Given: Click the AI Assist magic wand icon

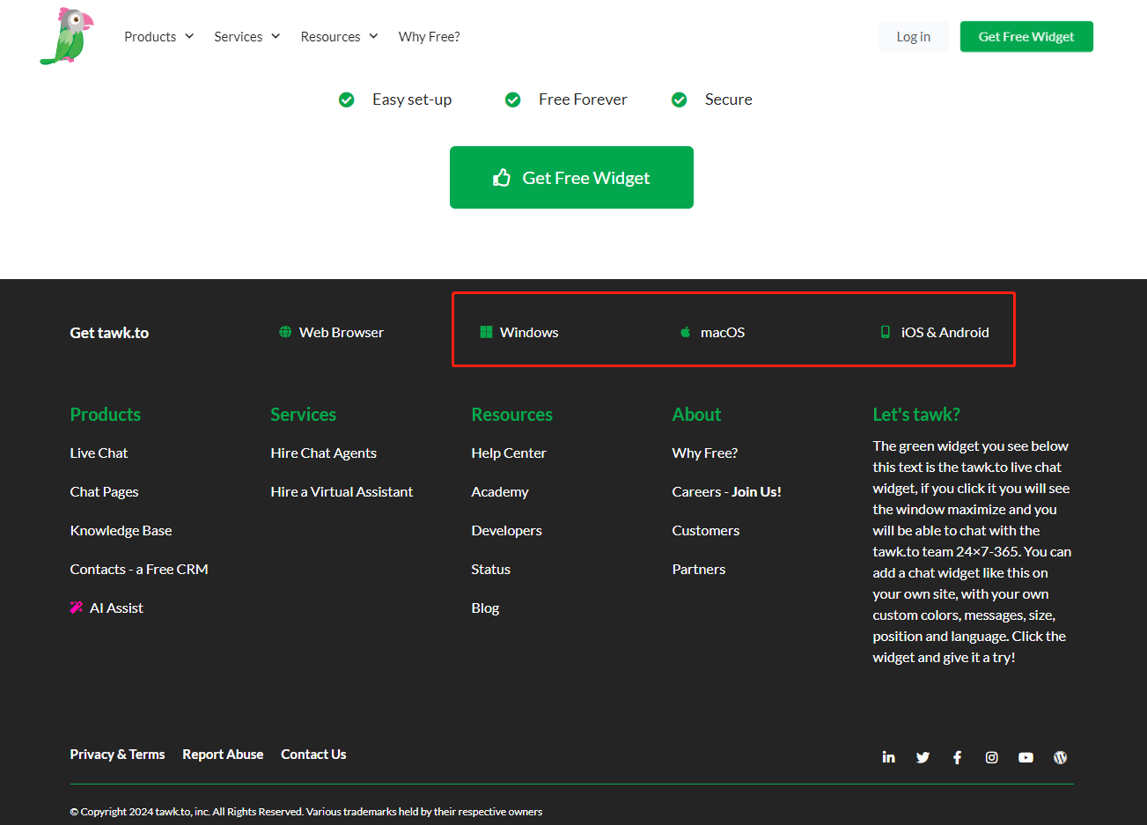Looking at the screenshot, I should (x=77, y=608).
